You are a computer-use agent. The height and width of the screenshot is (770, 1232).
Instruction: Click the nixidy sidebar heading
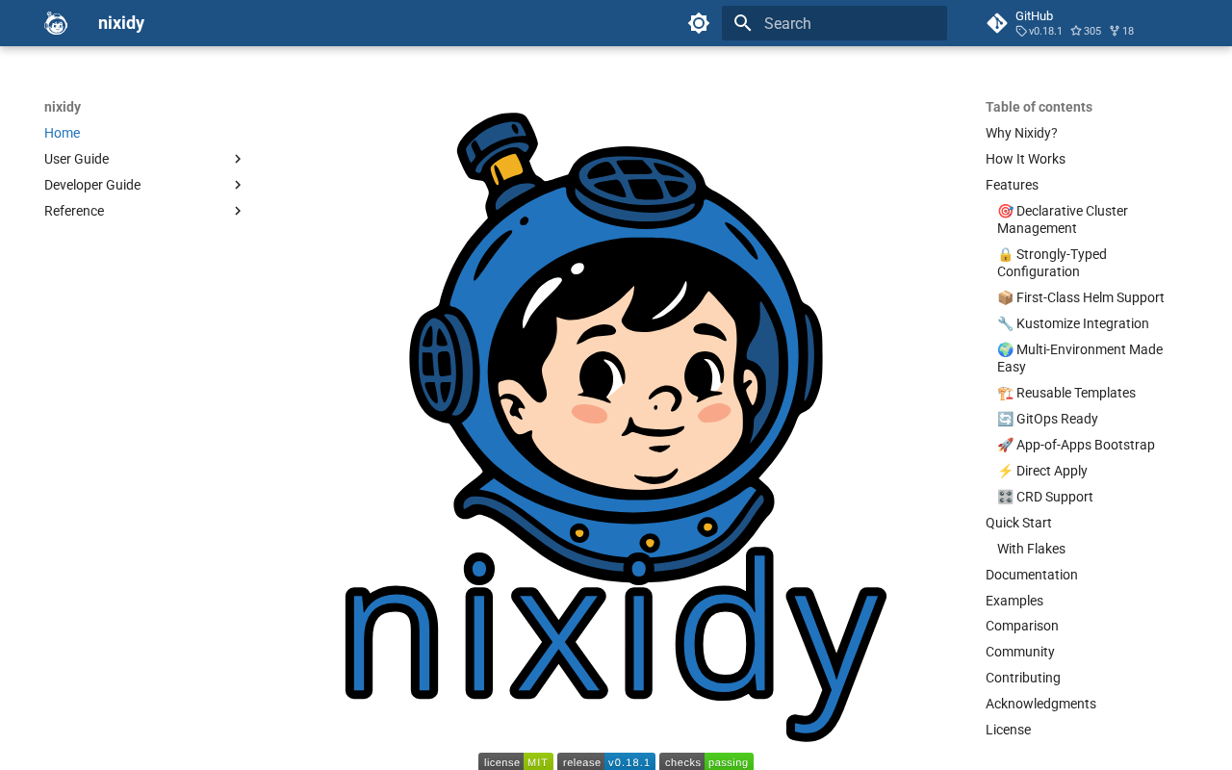tap(63, 107)
